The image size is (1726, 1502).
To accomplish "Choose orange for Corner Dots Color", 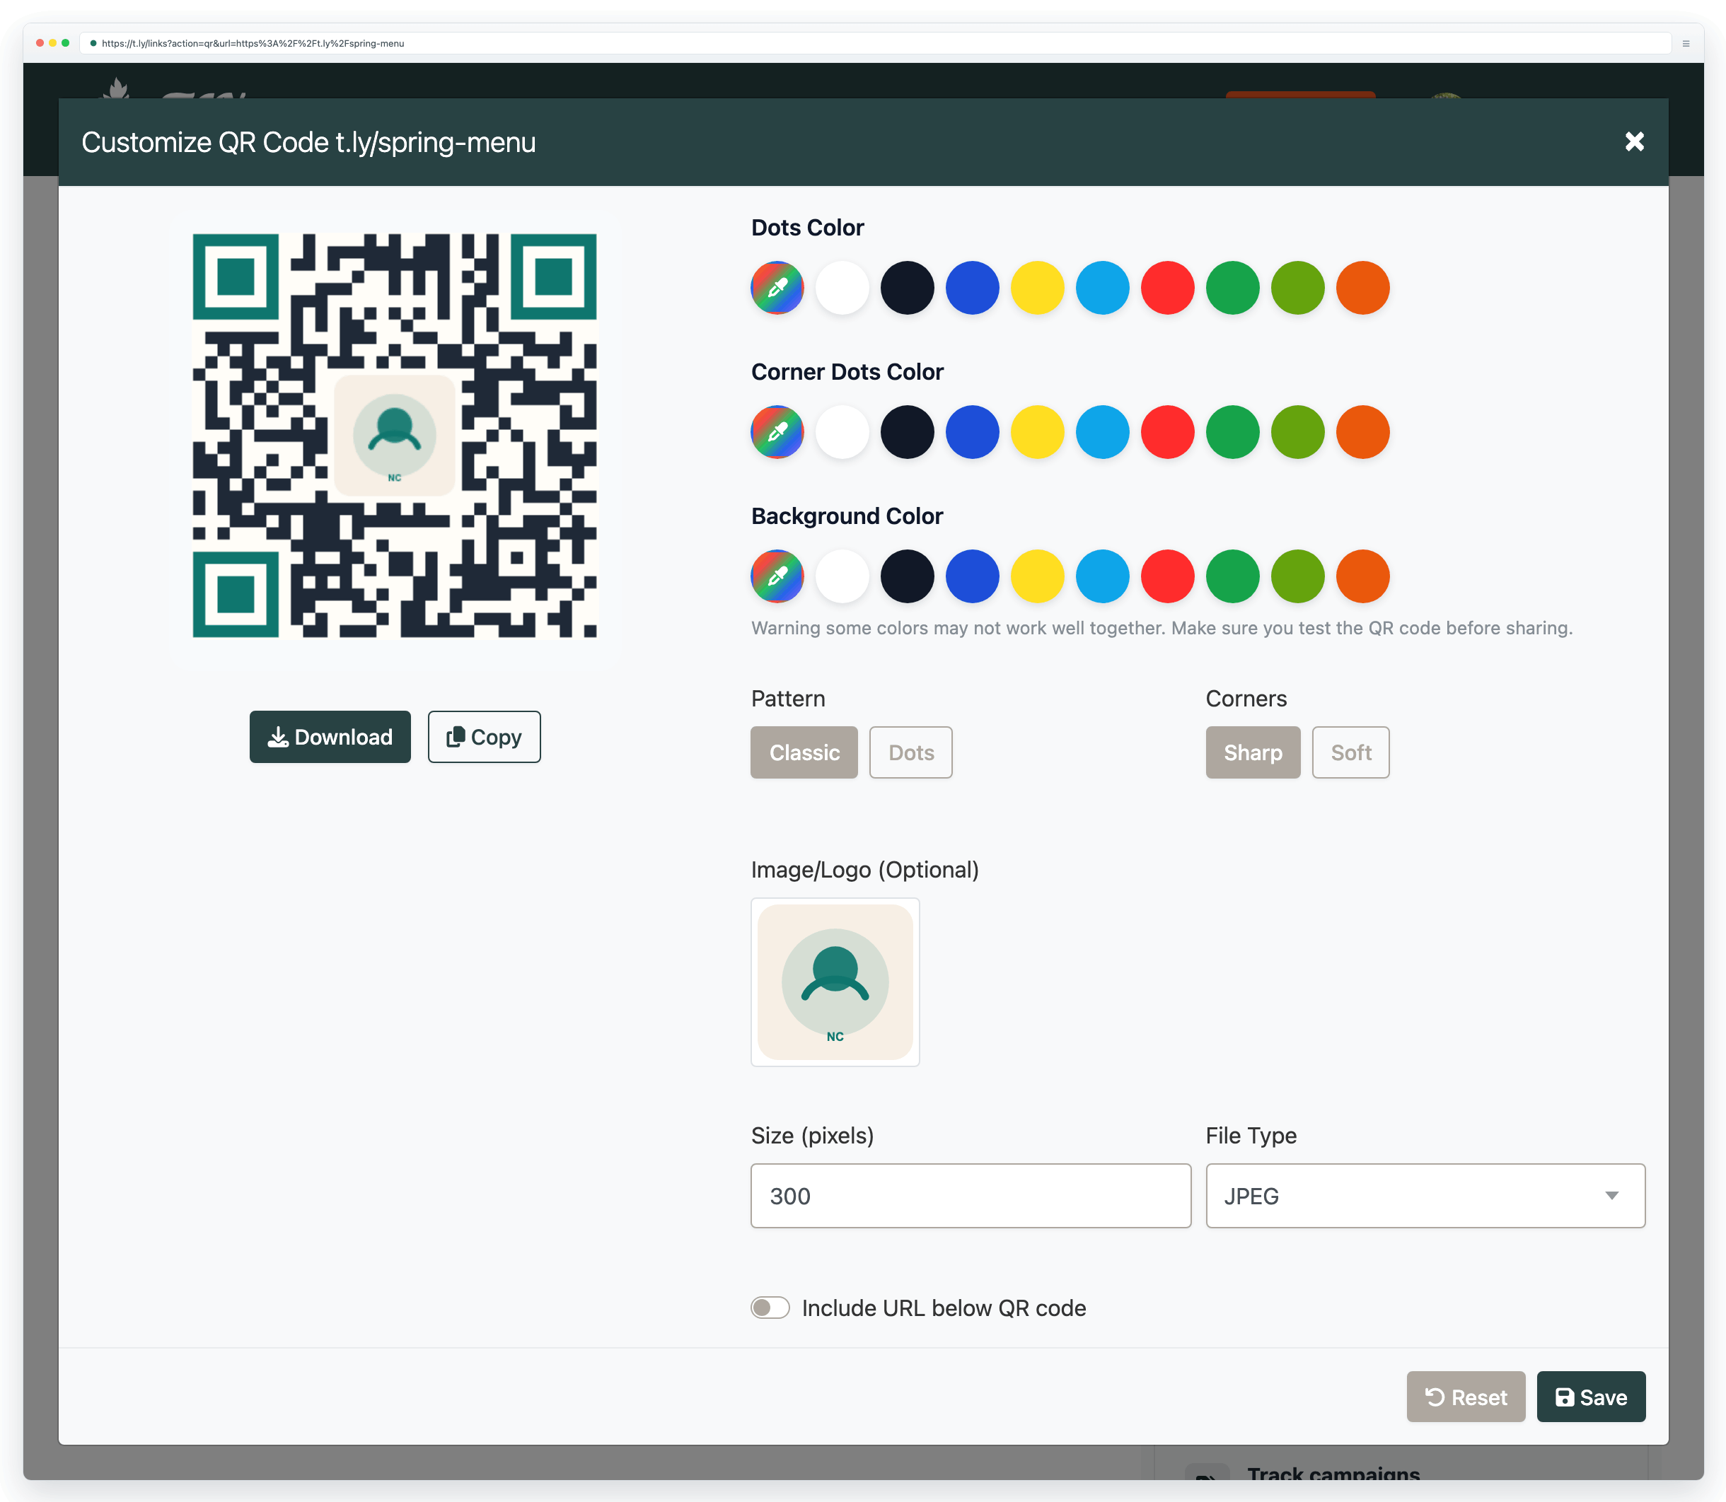I will pos(1363,431).
